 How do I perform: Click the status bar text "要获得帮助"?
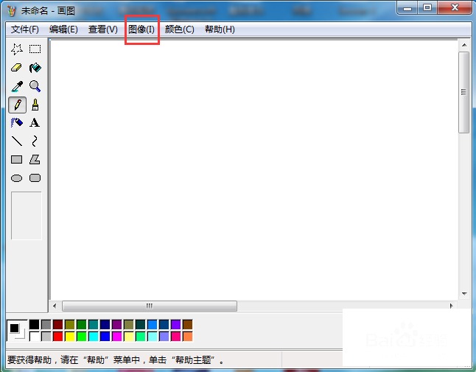(x=29, y=360)
